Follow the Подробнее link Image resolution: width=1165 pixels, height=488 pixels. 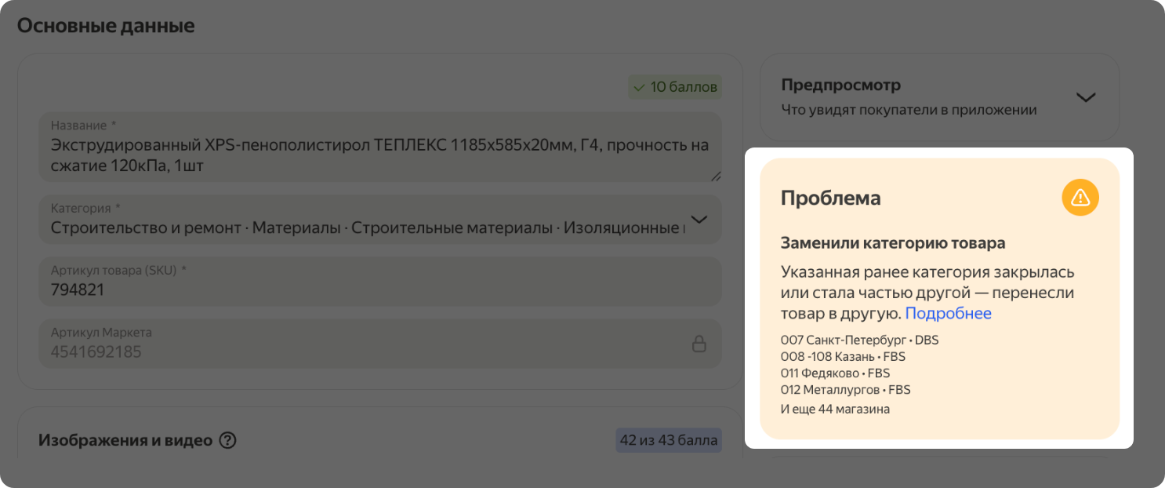[948, 314]
